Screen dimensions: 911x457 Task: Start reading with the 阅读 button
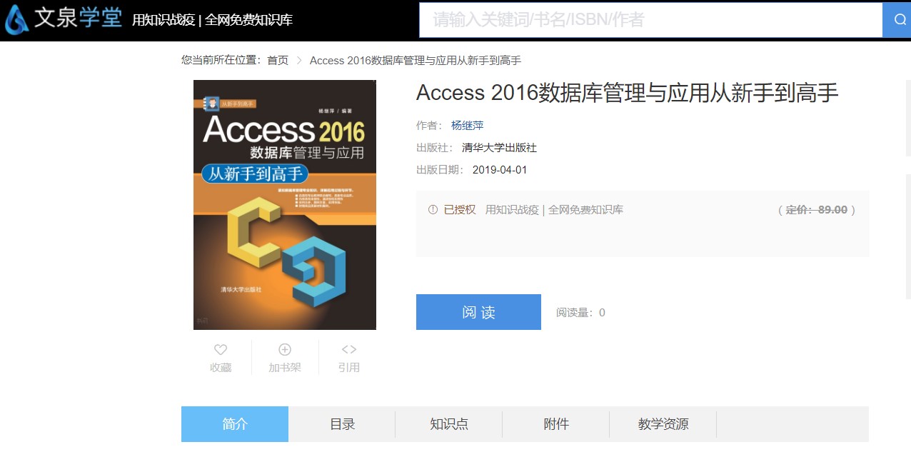(x=478, y=312)
